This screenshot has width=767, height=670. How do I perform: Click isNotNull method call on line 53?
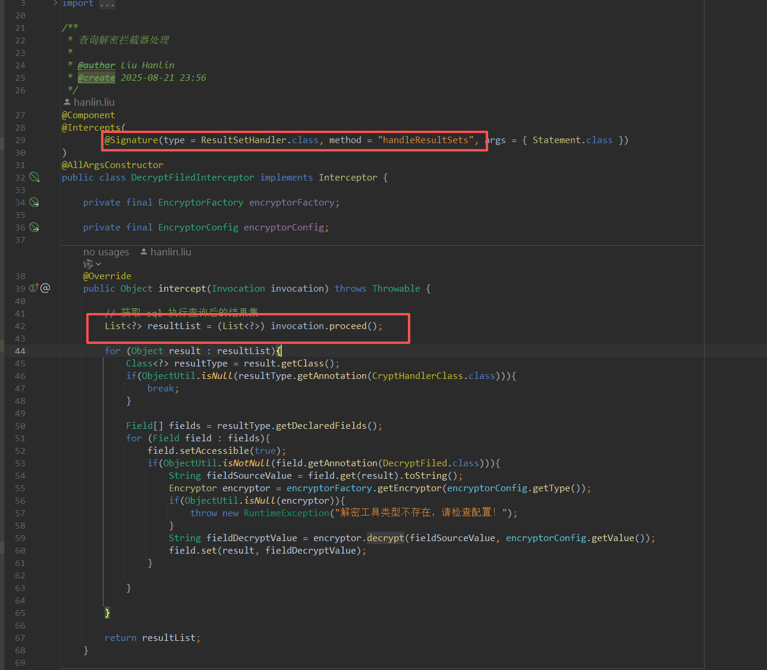pyautogui.click(x=246, y=463)
